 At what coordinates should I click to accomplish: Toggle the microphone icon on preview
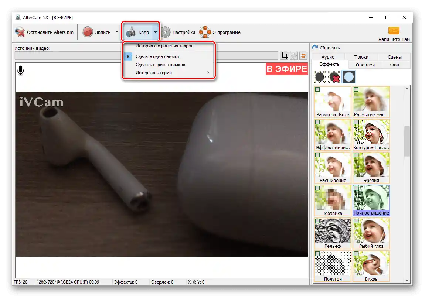pos(21,71)
